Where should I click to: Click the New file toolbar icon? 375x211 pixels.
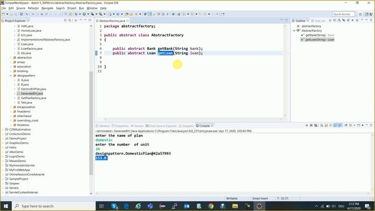pyautogui.click(x=4, y=14)
